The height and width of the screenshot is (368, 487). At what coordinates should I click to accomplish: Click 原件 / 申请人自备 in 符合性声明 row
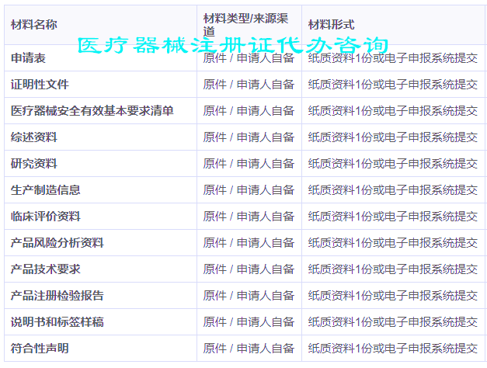tap(249, 348)
